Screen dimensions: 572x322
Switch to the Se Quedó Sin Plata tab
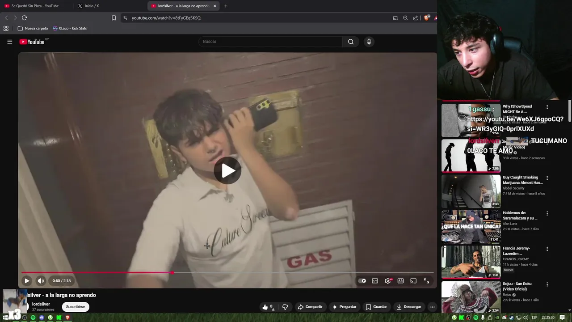click(35, 6)
